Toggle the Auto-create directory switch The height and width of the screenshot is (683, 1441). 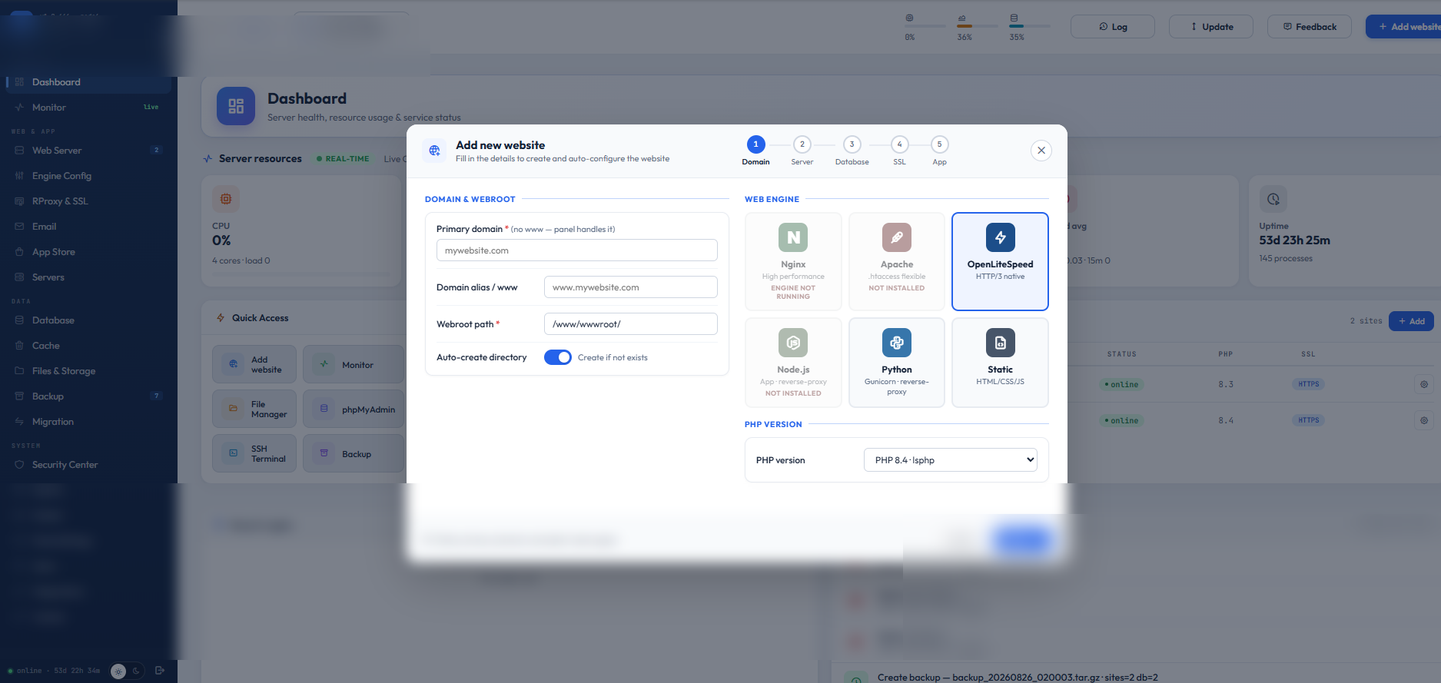[558, 357]
